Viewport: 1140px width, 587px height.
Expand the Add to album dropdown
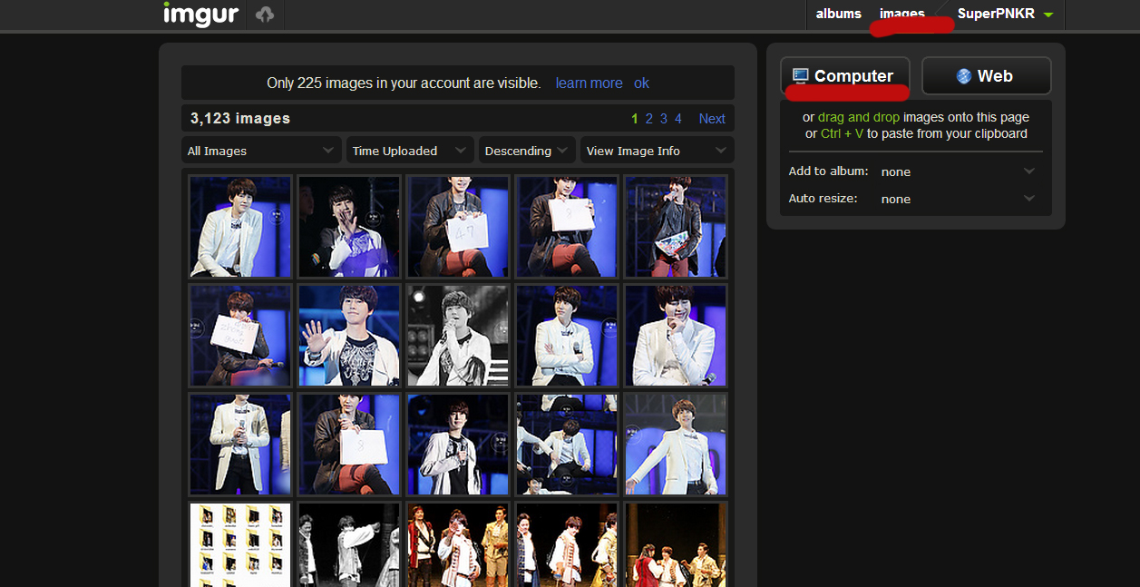[958, 171]
